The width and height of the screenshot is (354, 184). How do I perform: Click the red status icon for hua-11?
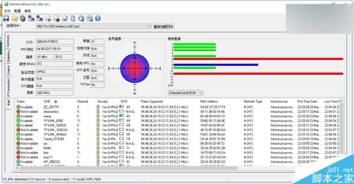(18, 157)
